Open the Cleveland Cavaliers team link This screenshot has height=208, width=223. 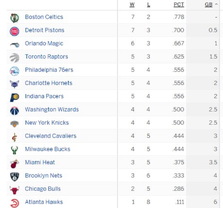pos(51,136)
